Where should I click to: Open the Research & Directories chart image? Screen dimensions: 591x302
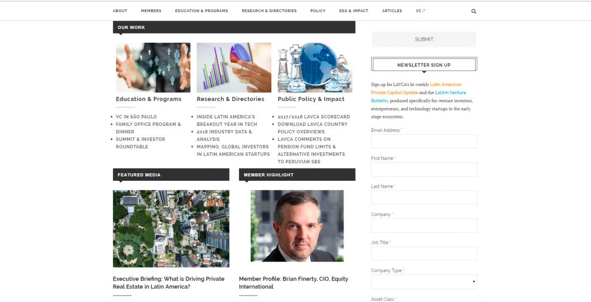coord(234,68)
